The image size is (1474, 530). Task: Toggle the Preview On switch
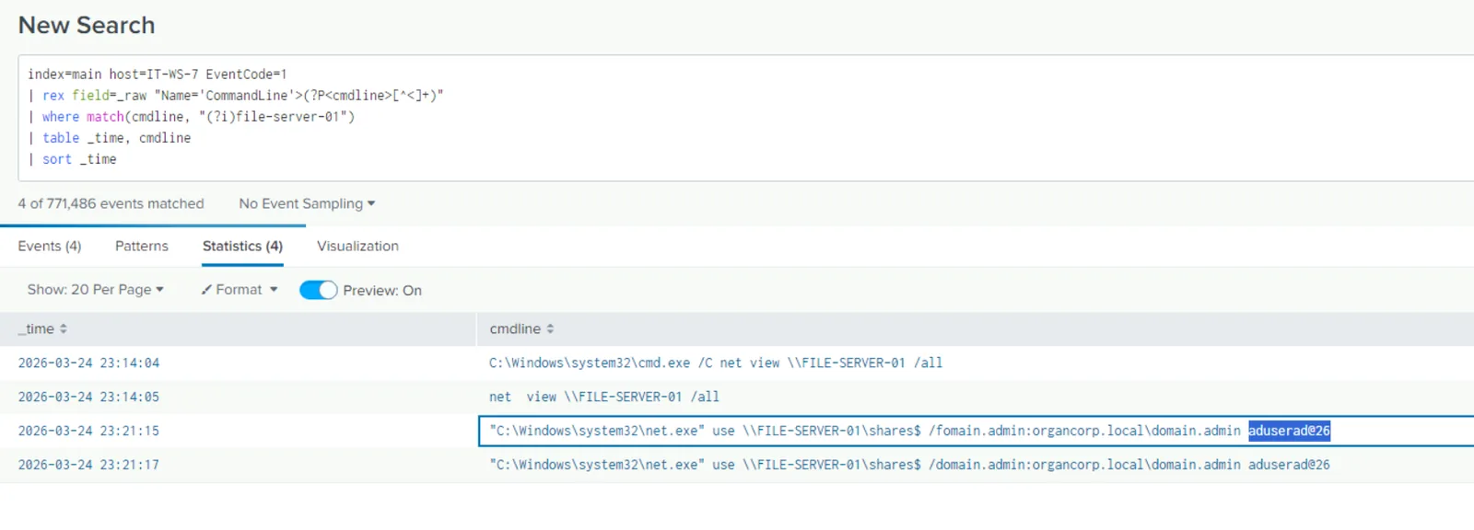pos(319,290)
